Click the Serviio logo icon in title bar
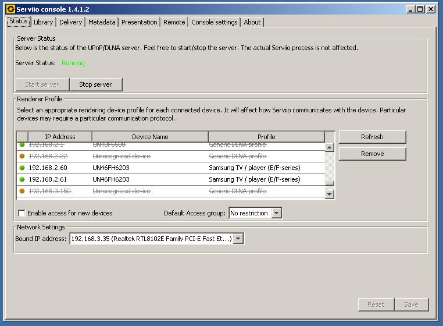This screenshot has height=326, width=443. (10, 9)
